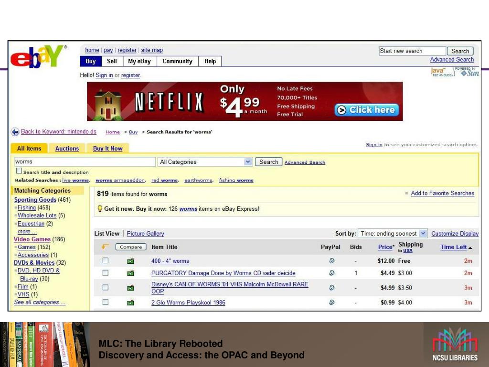489x367 pixels.
Task: Click the lightbulb icon beside Get it new
Action: click(x=100, y=208)
